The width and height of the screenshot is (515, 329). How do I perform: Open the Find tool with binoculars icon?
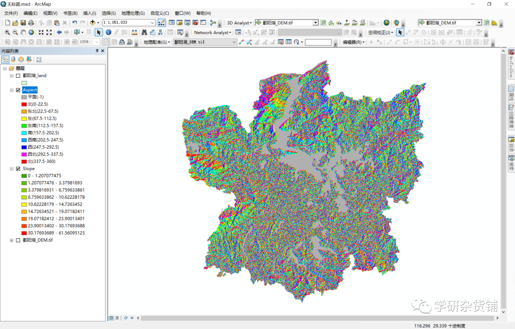coord(145,32)
